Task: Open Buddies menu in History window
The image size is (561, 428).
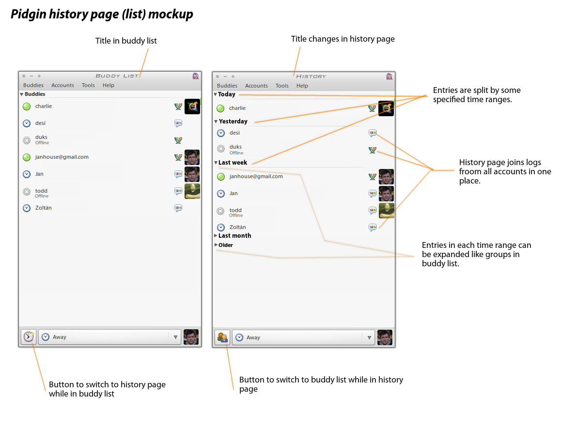Action: (227, 86)
